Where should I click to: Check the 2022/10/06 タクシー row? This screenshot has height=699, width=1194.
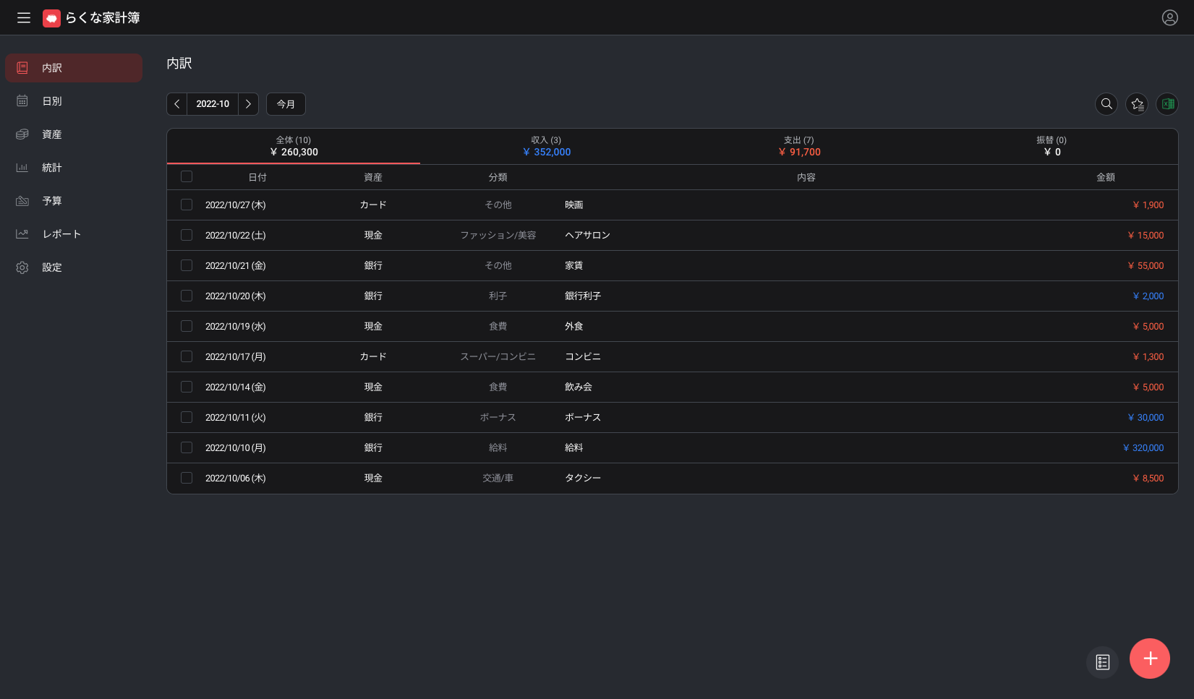point(187,478)
